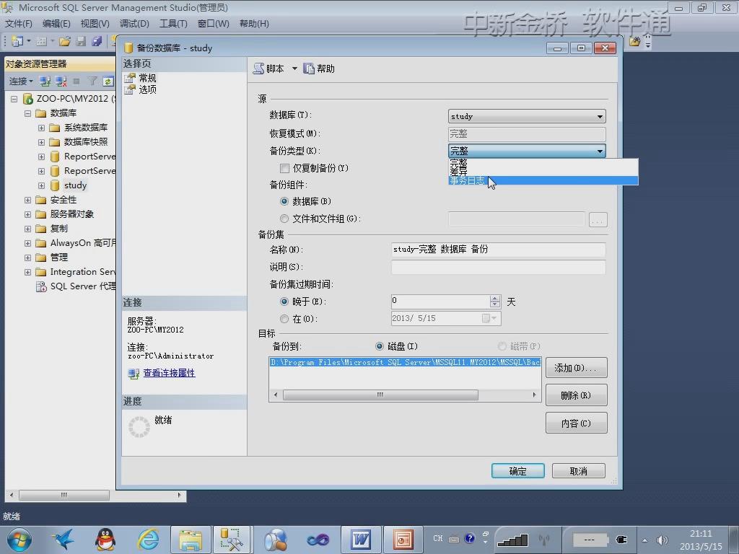Open the 连接 dropdown in Object Explorer
The width and height of the screenshot is (739, 554).
tap(21, 82)
